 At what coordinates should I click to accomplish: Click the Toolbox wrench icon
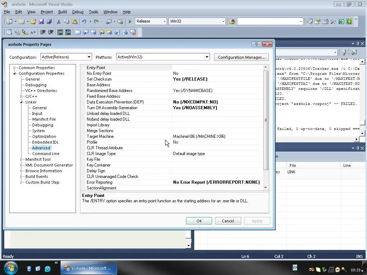coord(333,21)
